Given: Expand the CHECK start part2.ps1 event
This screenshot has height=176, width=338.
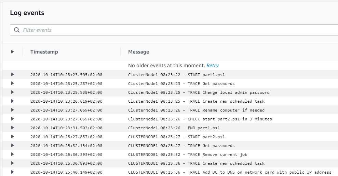Looking at the screenshot, I should [x=13, y=119].
